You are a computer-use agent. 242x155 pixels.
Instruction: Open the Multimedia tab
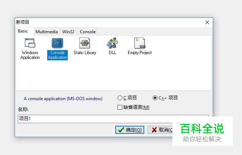click(46, 32)
